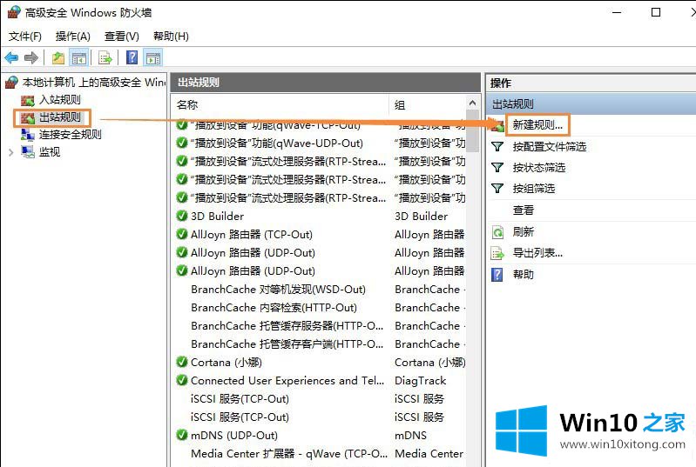Click 导出列表... action

pos(537,253)
